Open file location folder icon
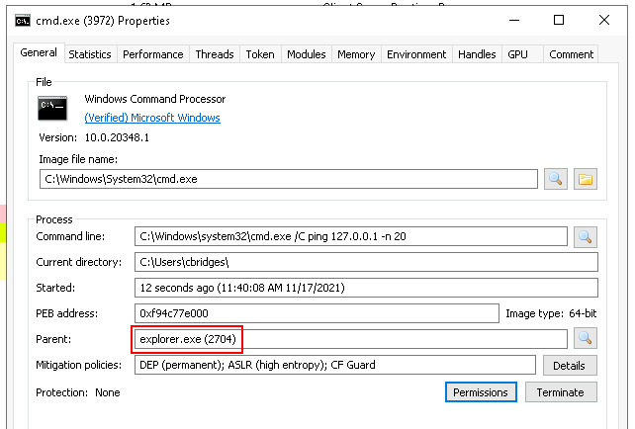635x429 pixels. (x=586, y=179)
